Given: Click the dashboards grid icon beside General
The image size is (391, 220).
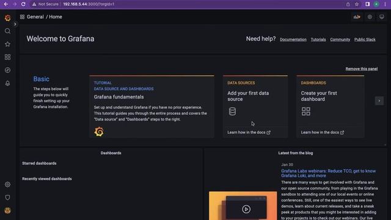Looking at the screenshot, I should (22, 16).
